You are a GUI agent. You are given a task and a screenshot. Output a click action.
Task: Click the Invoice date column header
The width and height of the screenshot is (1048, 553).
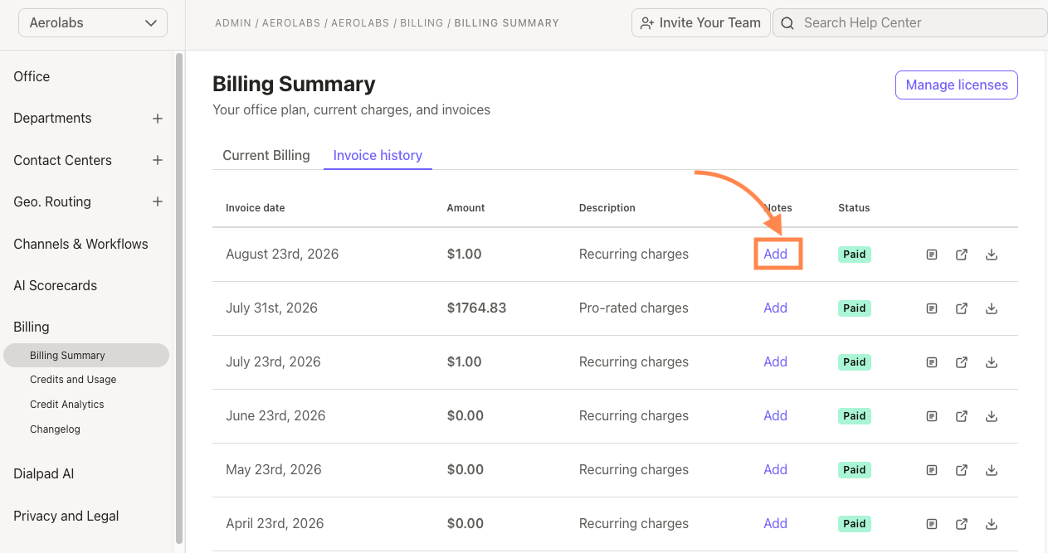(256, 208)
